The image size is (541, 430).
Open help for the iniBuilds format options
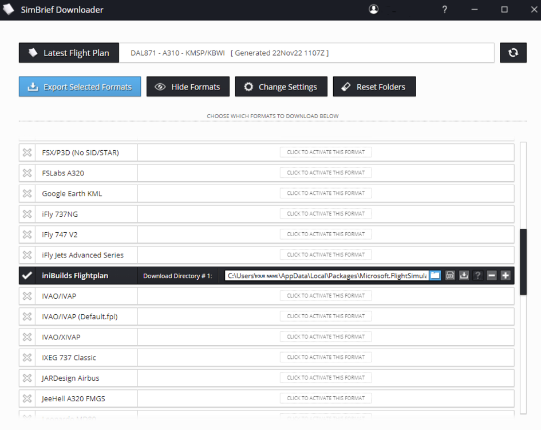(477, 275)
